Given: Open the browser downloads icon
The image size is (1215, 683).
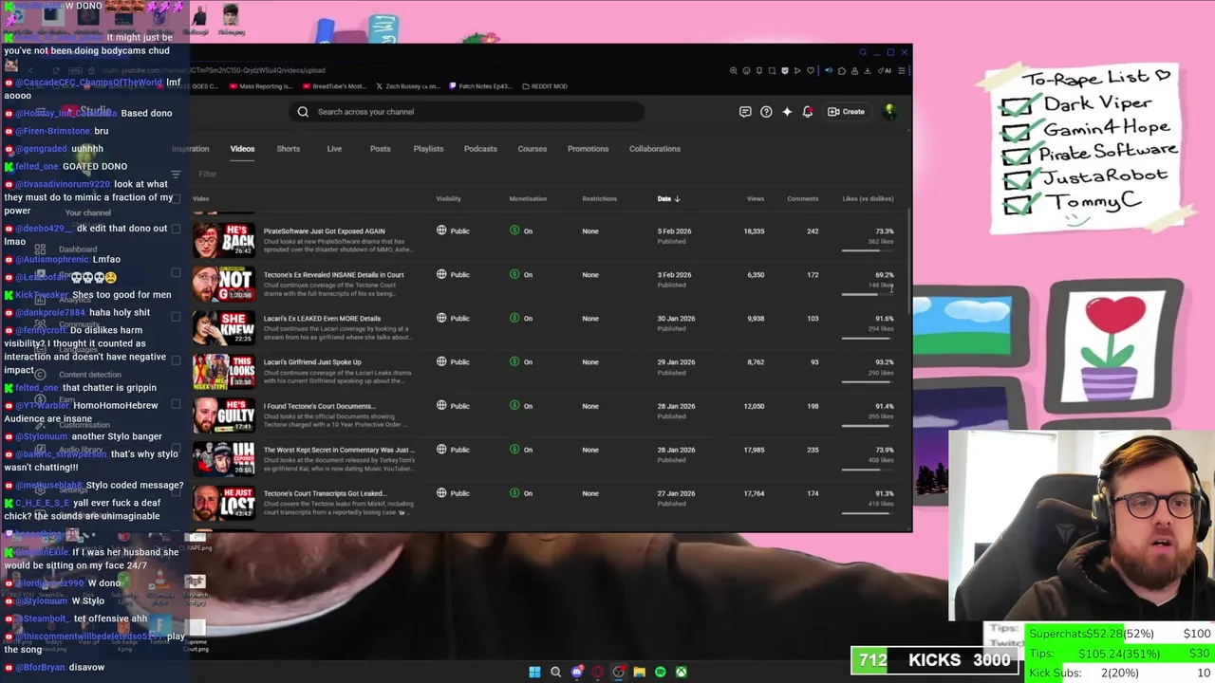Looking at the screenshot, I should coord(867,70).
